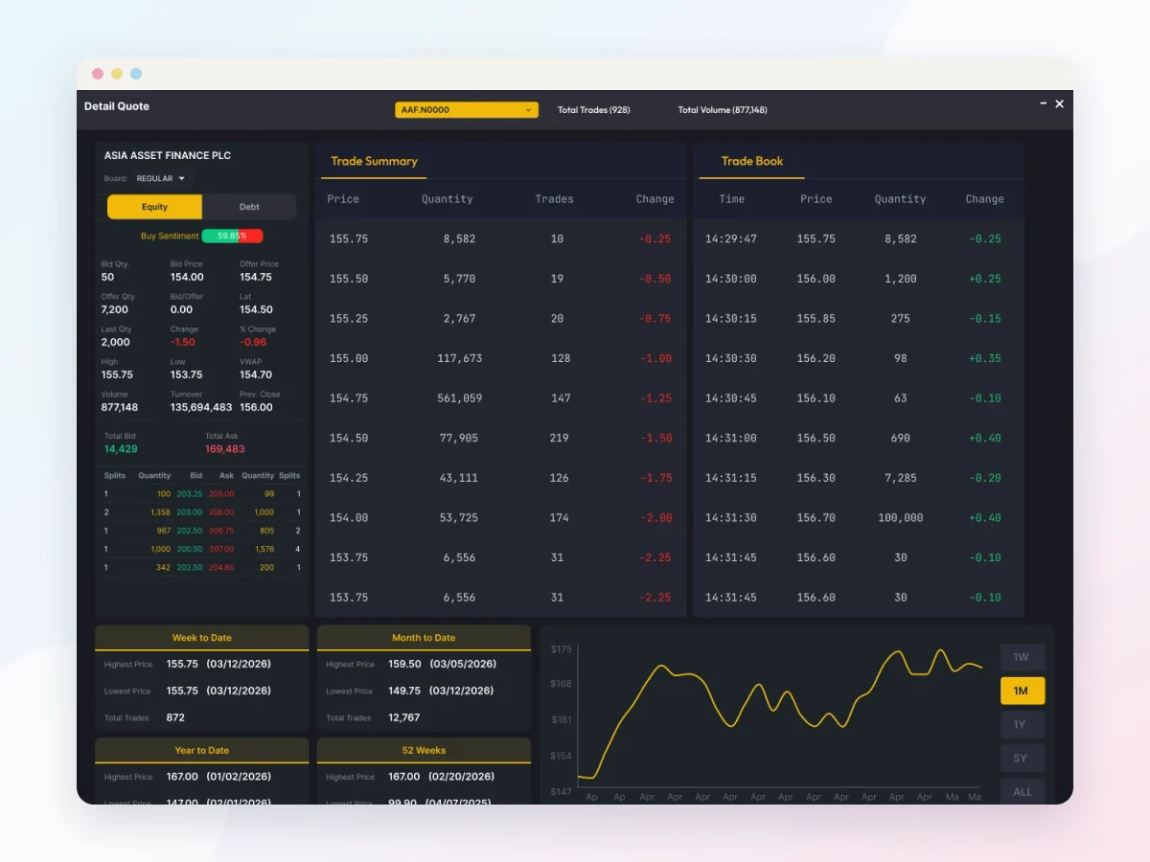
Task: Select the 155.00 price row
Action: point(501,358)
